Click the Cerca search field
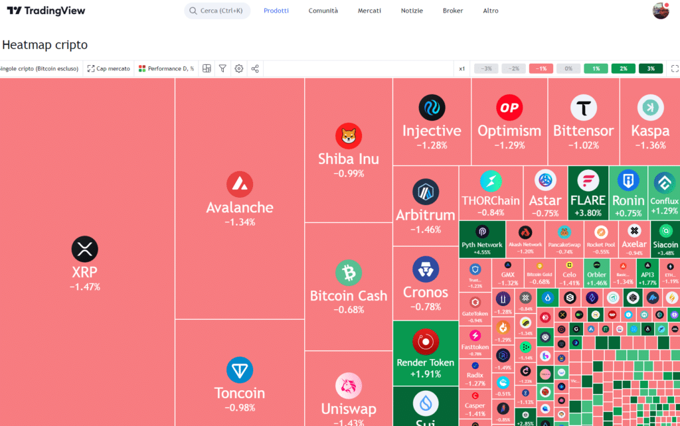 (217, 11)
